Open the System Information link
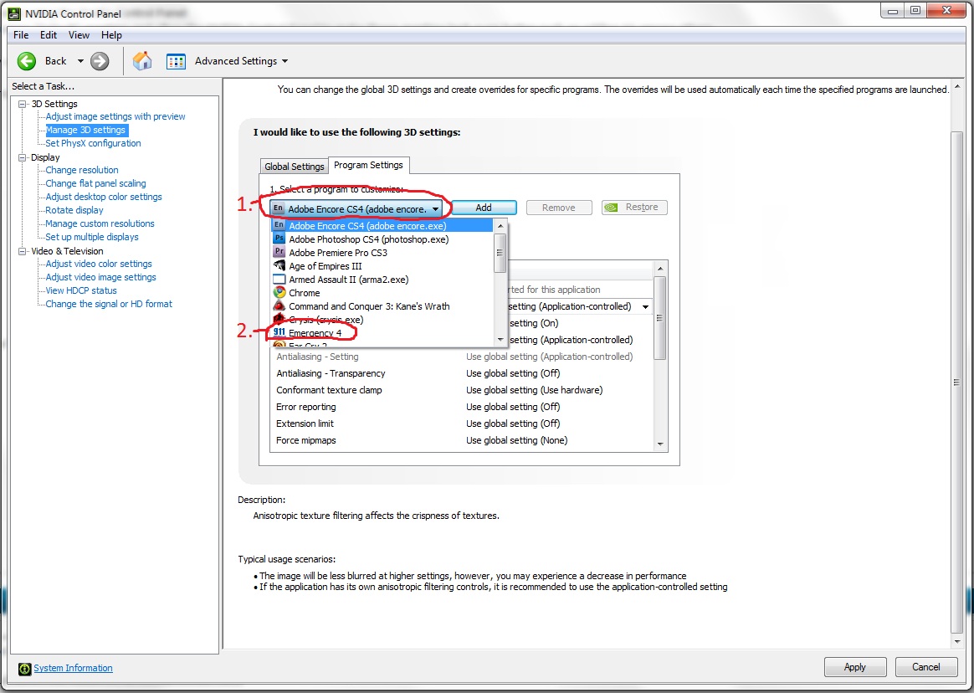The image size is (974, 693). tap(74, 668)
